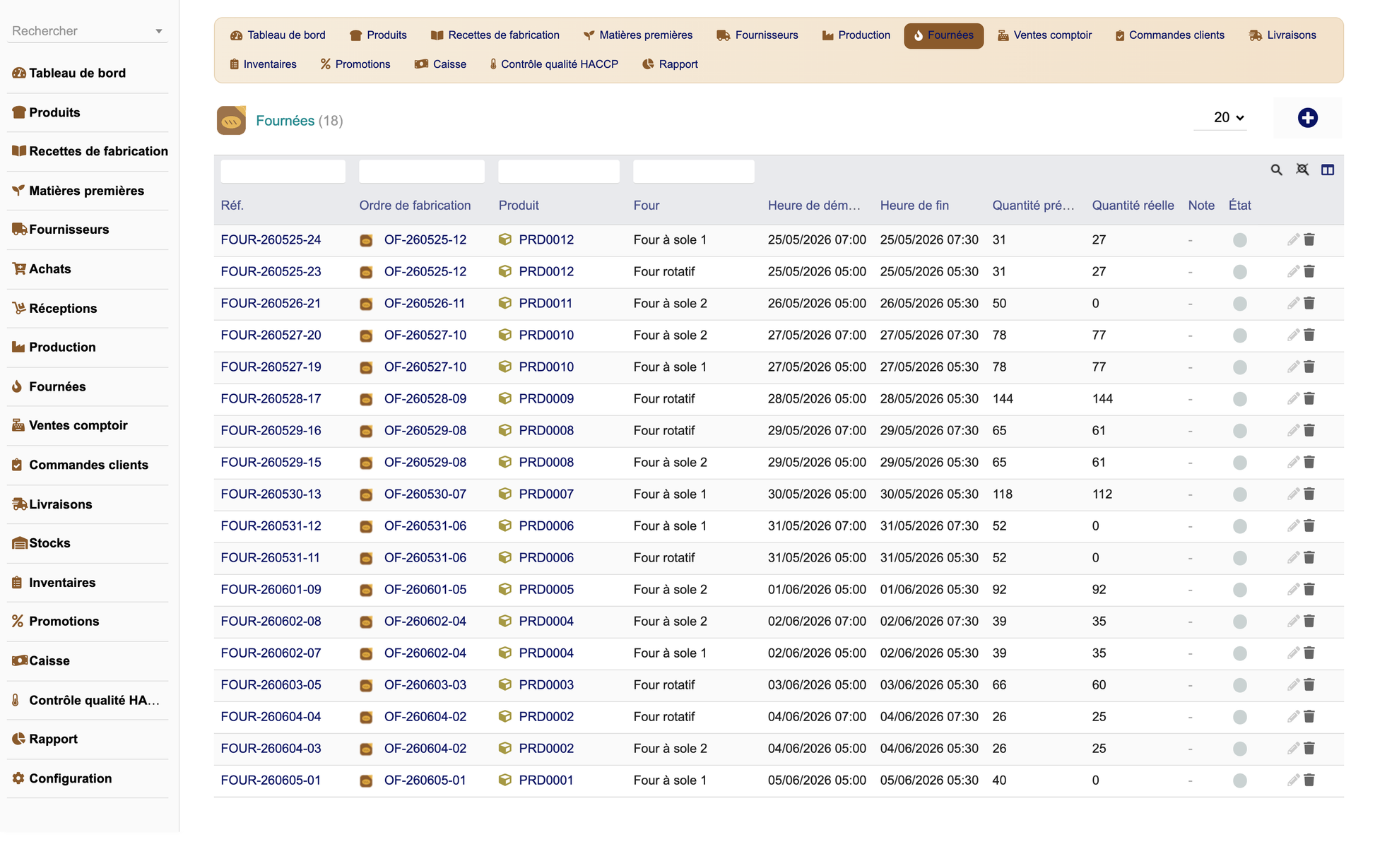Open the column selector icon
This screenshot has width=1375, height=849.
point(1328,170)
